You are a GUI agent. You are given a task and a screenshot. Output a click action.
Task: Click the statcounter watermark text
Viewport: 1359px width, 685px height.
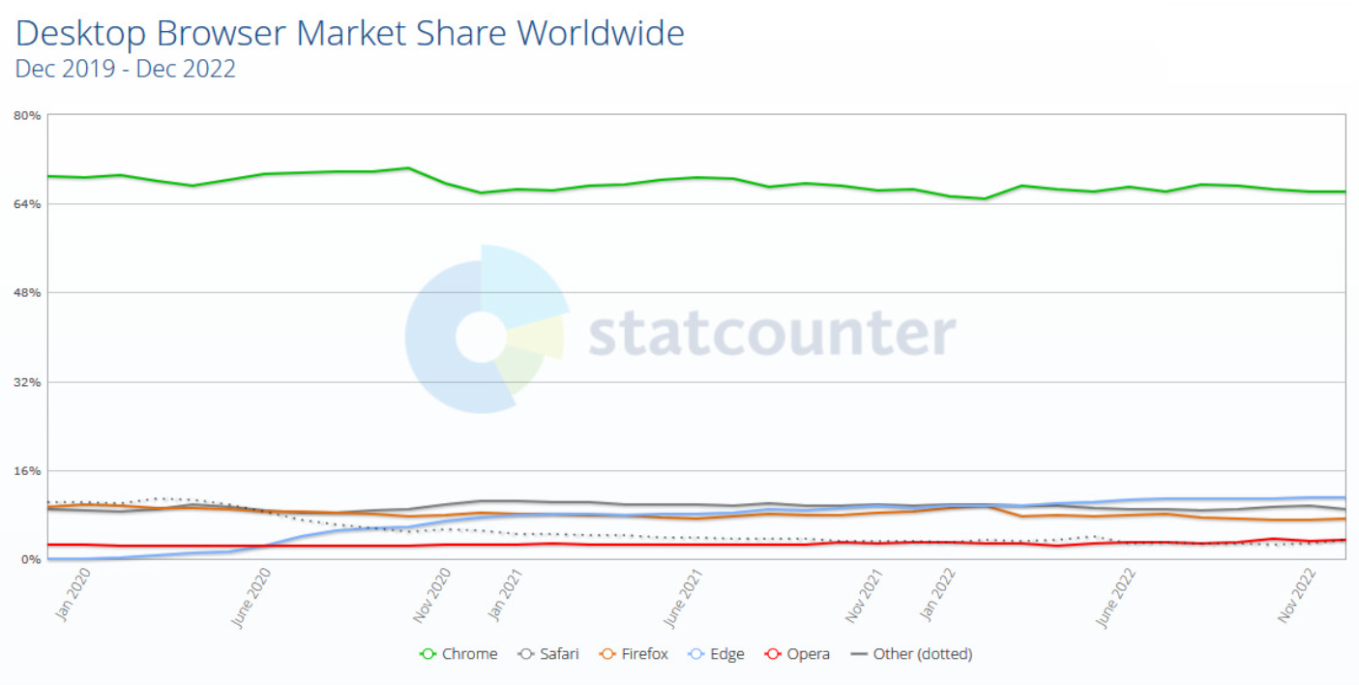click(x=772, y=335)
